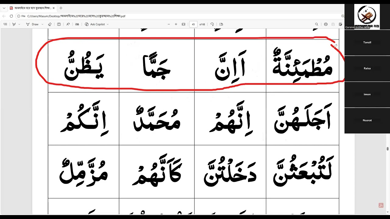Image resolution: width=390 pixels, height=219 pixels.
Task: Click the red PDF icon at bottom right
Action: [381, 205]
